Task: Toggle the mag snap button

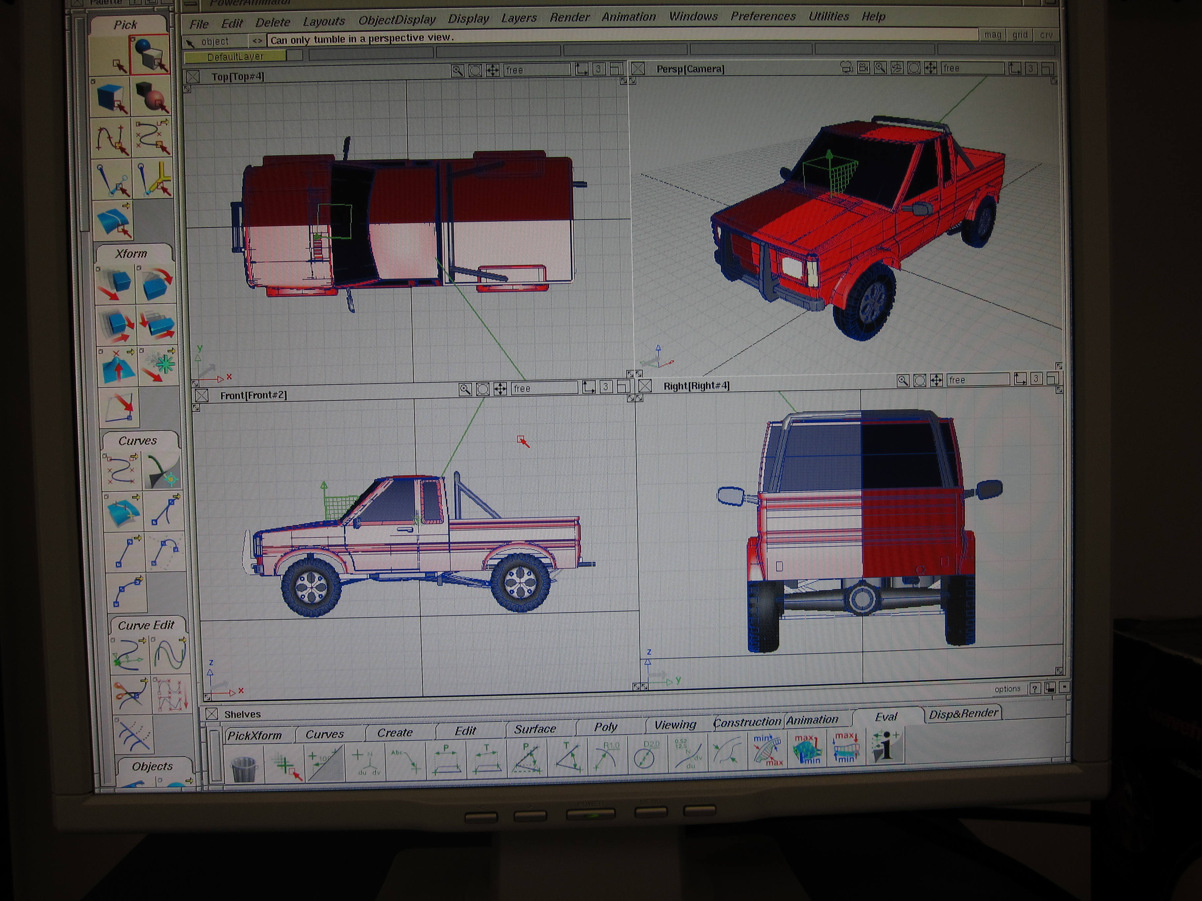Action: coord(992,35)
